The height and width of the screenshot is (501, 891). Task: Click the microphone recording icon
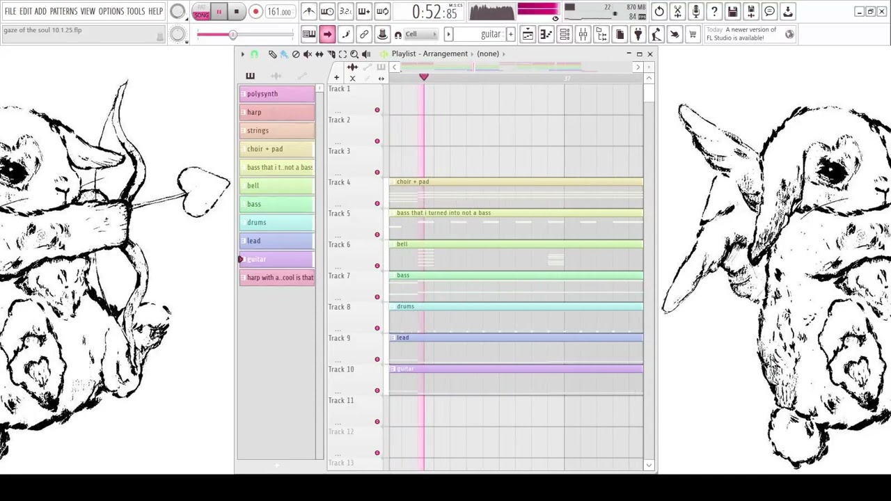(695, 12)
